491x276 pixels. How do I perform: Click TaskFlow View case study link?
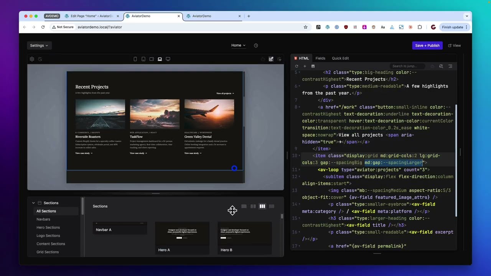138,153
